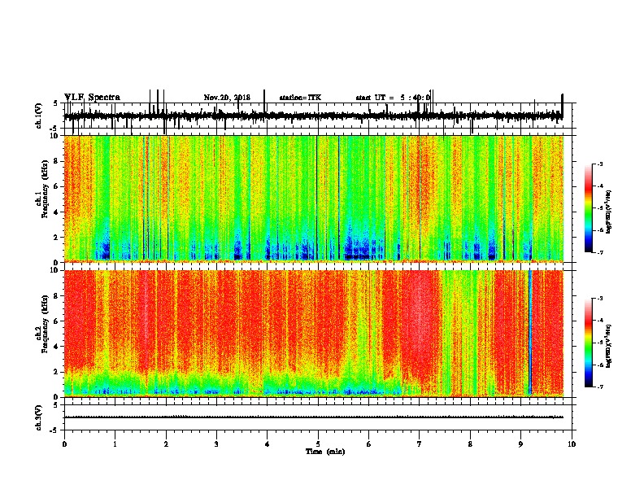644x498 pixels.
Task: Click the blue vertical stripe in ch.2 spectrogram
Action: [x=530, y=332]
